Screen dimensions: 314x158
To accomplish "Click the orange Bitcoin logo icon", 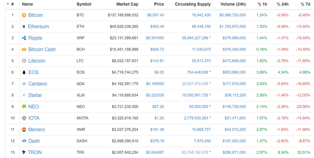I will [24, 15].
